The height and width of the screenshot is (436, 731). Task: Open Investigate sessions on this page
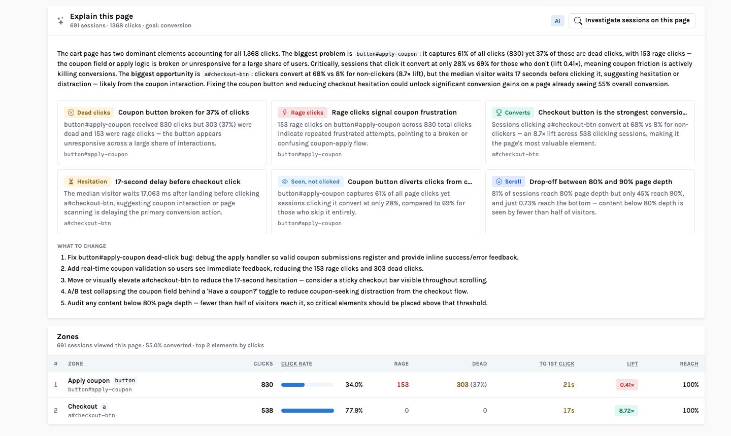632,21
